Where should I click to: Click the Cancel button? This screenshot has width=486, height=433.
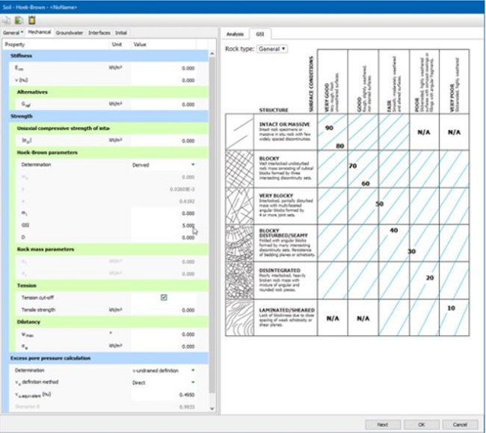tap(460, 424)
